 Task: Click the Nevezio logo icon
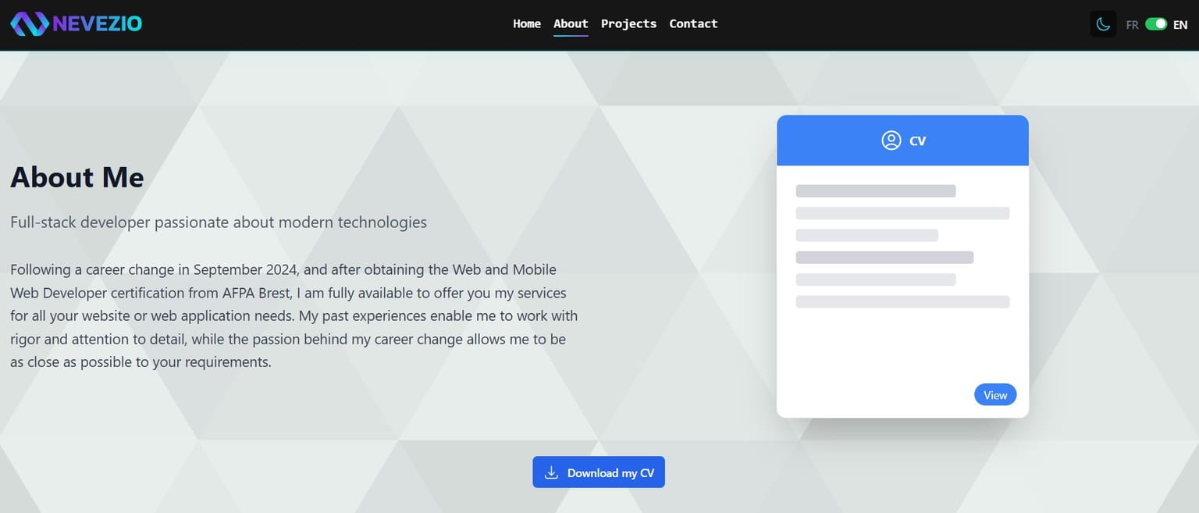[29, 24]
